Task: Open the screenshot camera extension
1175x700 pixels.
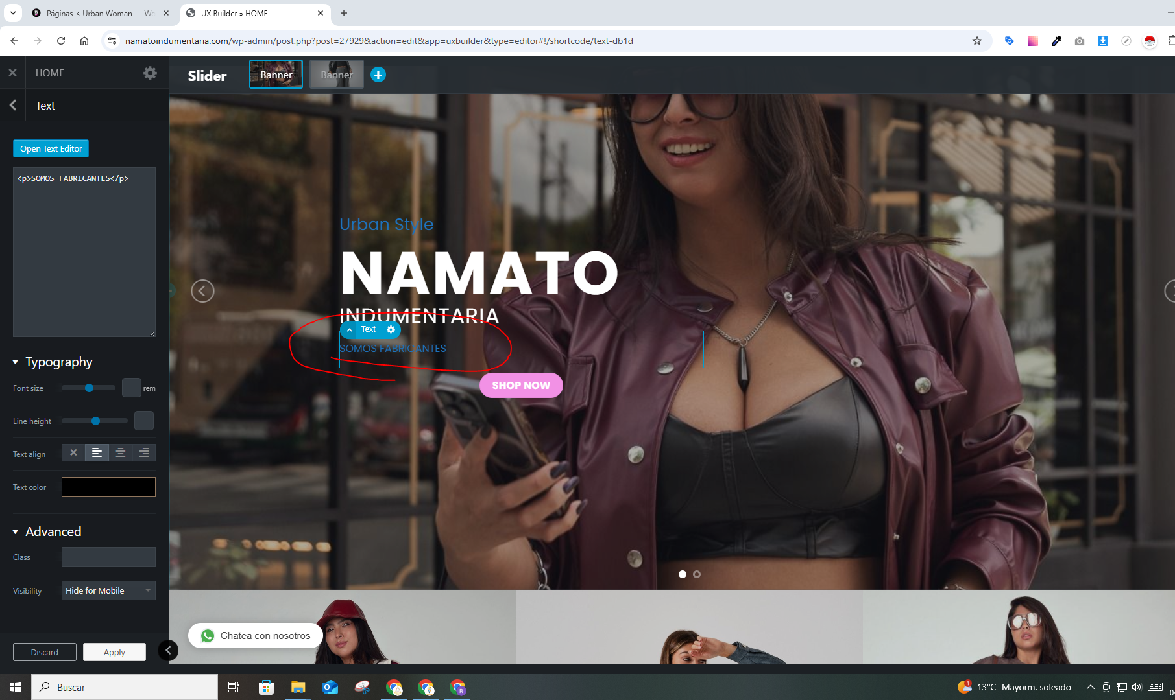Action: point(1080,41)
